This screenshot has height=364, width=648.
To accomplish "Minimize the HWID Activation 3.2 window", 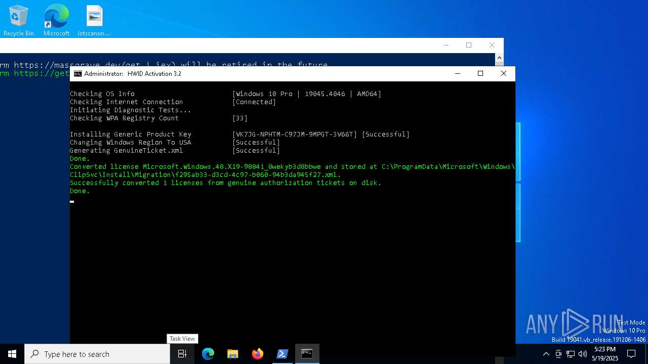I will [458, 74].
